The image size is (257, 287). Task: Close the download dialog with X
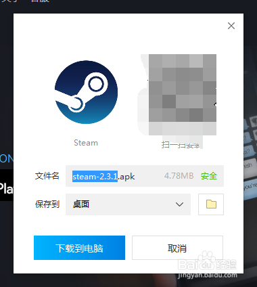[231, 26]
